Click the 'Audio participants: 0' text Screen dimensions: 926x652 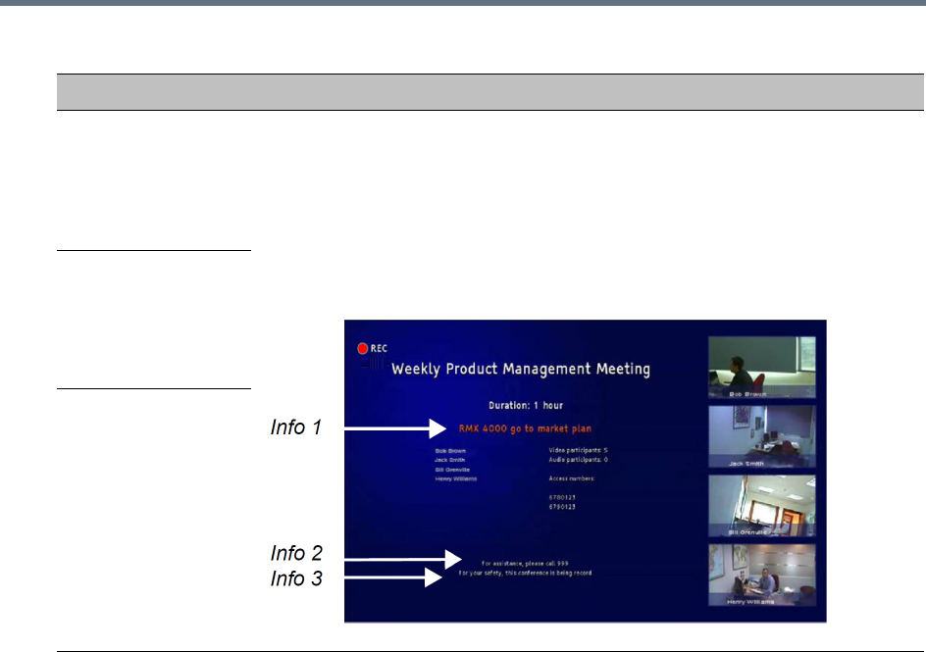pos(578,460)
